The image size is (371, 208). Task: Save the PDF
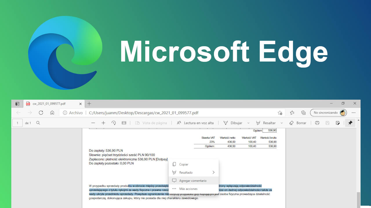pos(327,123)
